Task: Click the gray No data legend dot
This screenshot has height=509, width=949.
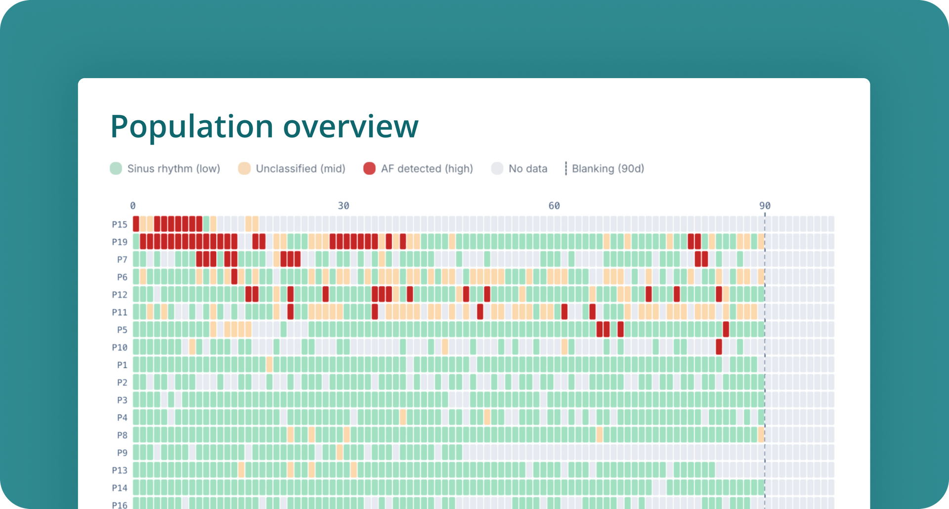Action: 498,168
